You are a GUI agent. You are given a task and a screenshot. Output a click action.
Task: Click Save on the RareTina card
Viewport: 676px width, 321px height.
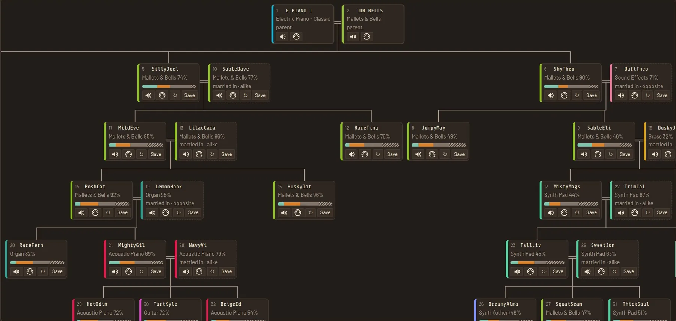[x=392, y=154]
